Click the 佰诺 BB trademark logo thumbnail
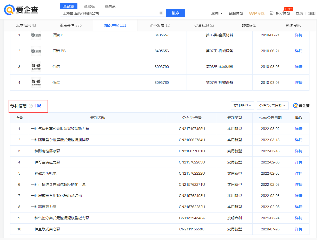Screen dimensions: 317x240 36,51
